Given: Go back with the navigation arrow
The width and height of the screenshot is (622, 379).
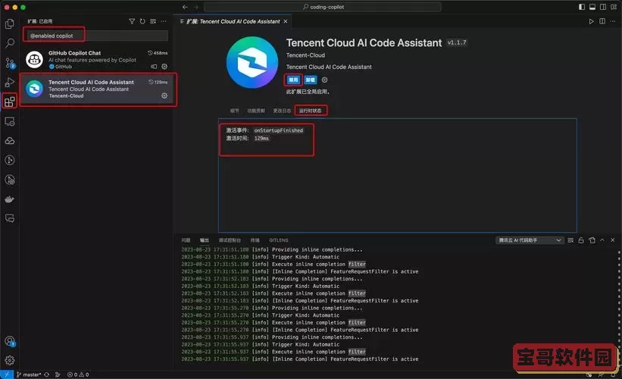Looking at the screenshot, I should coord(185,7).
